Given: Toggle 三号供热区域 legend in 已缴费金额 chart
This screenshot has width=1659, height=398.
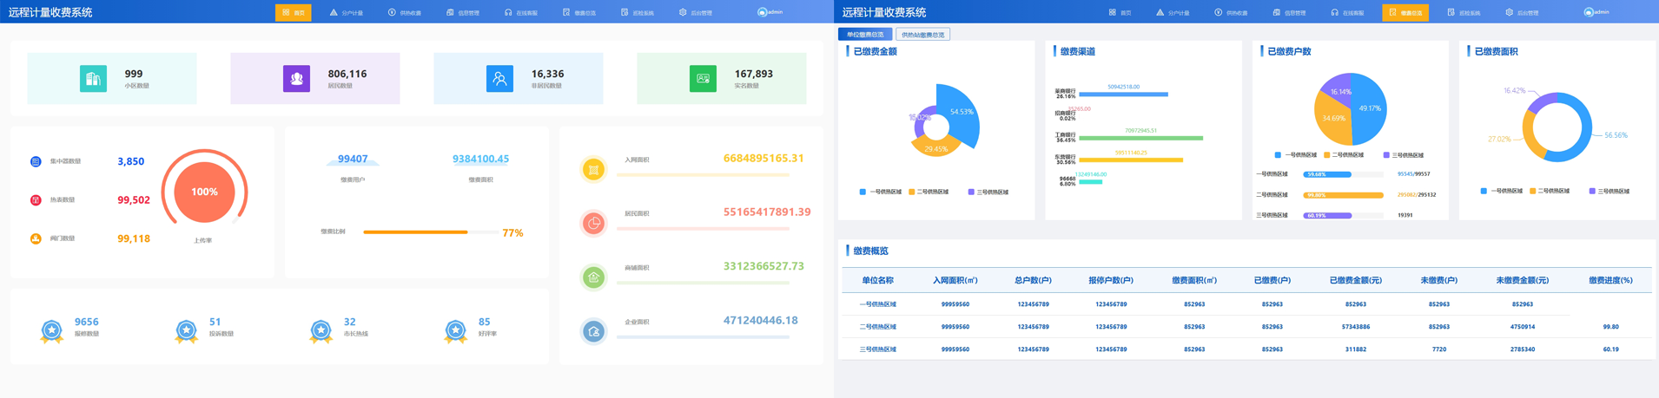Looking at the screenshot, I should [988, 192].
